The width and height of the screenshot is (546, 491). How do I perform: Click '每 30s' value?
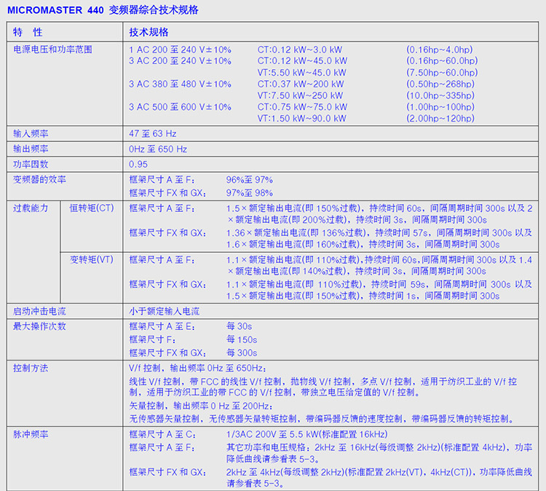240,326
